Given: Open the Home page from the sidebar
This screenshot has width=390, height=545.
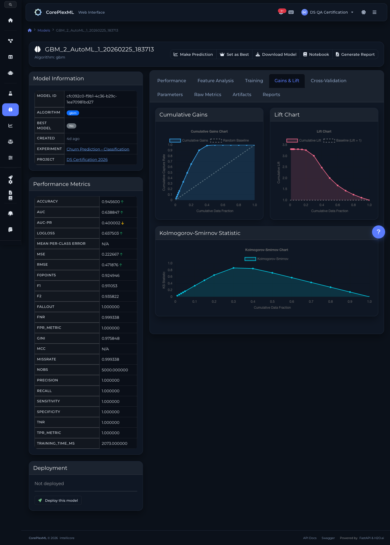Looking at the screenshot, I should [10, 20].
